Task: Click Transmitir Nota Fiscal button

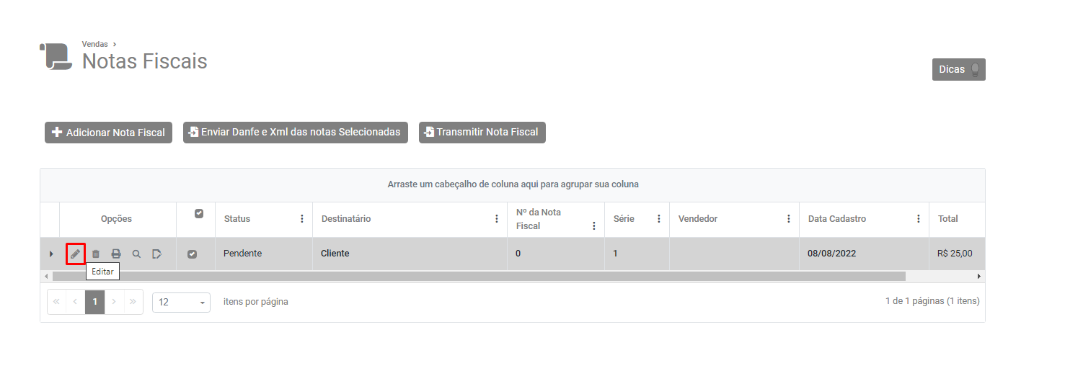Action: coord(482,133)
